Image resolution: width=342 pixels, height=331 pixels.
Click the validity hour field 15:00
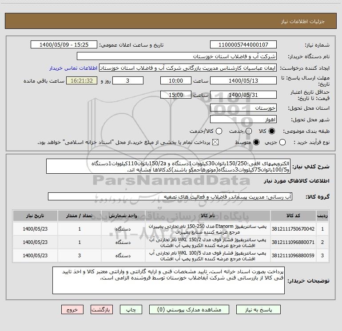click(176, 95)
